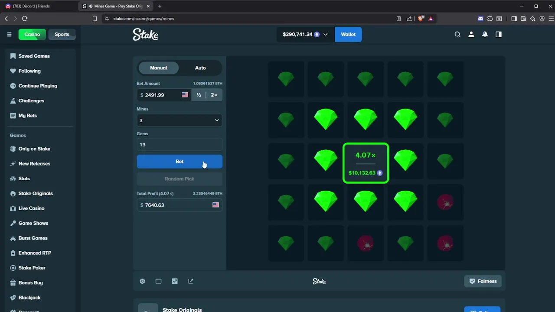Open Slots category
555x312 pixels.
24,179
